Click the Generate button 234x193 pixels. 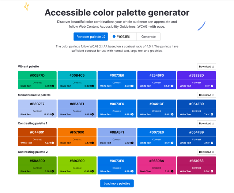[148, 36]
